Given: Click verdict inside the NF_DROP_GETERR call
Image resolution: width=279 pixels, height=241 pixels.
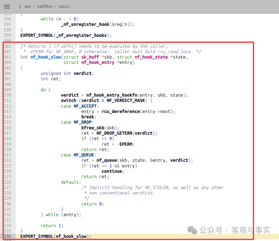Looking at the screenshot, I should click(x=143, y=133).
